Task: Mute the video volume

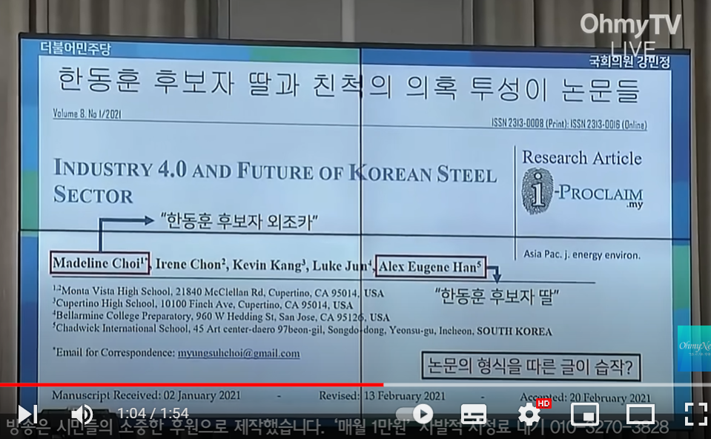Action: [82, 414]
